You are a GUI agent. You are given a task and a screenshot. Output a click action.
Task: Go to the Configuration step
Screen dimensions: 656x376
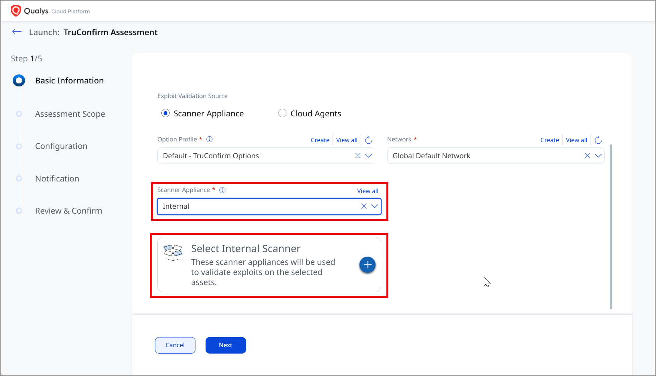pyautogui.click(x=61, y=146)
